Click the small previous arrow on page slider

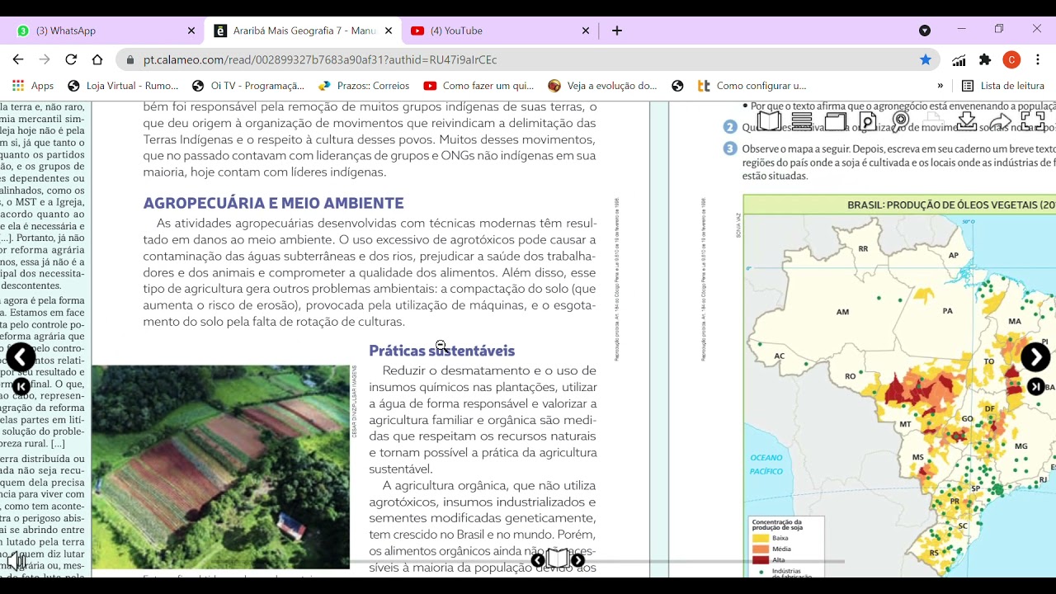pyautogui.click(x=538, y=561)
